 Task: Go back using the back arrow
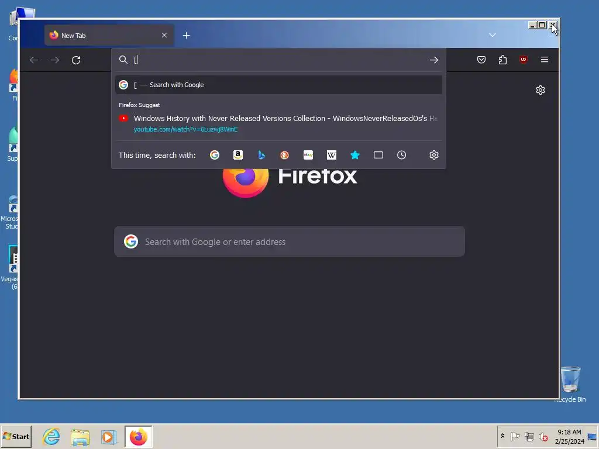pos(34,60)
